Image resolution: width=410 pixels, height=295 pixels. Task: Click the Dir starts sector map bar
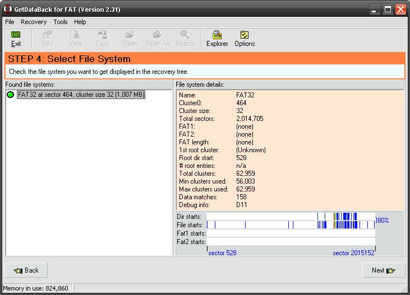291,217
